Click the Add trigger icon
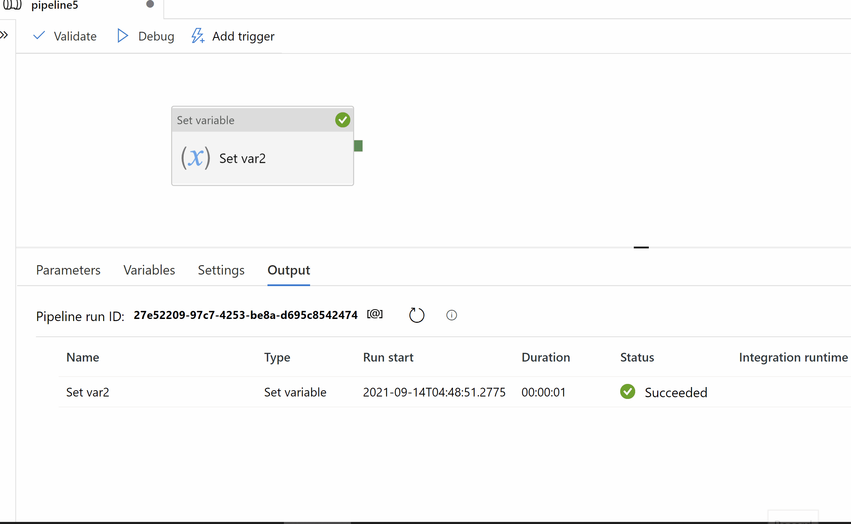Screen dimensions: 851x524 click(x=198, y=36)
